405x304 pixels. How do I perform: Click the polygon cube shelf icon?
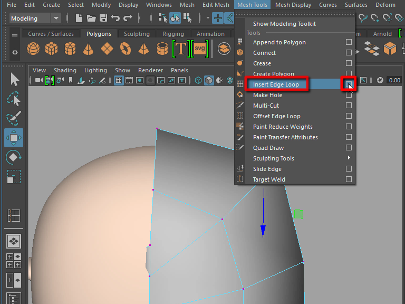pyautogui.click(x=52, y=50)
